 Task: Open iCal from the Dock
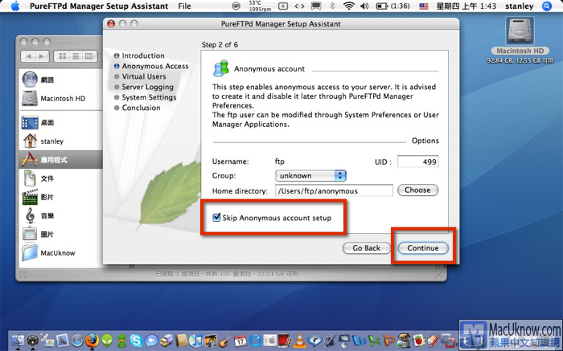[x=240, y=341]
